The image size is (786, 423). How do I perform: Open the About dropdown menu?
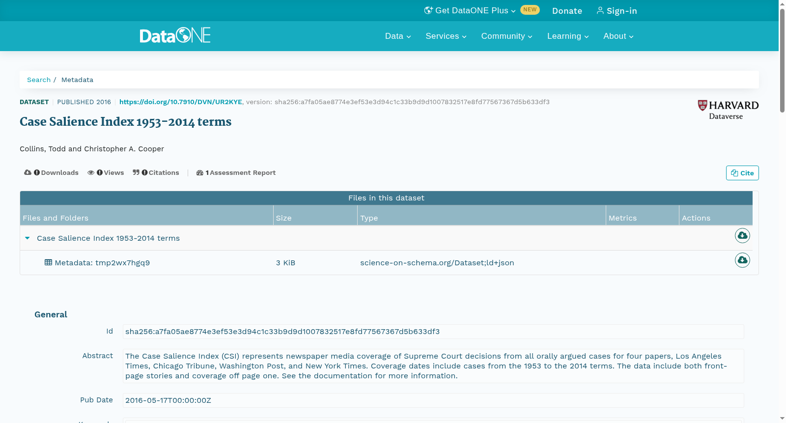point(618,36)
